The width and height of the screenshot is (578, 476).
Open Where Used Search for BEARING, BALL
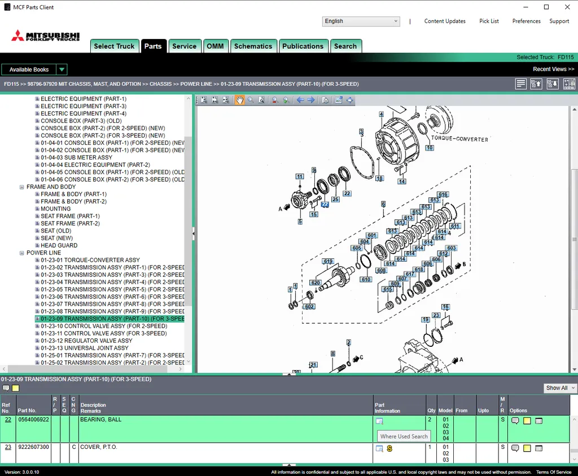coord(379,421)
